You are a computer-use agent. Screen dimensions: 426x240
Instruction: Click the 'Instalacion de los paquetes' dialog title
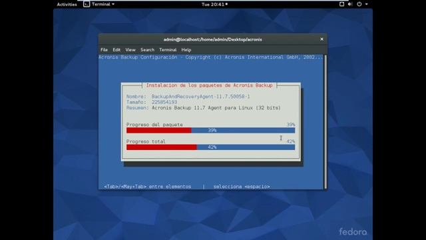(x=209, y=85)
